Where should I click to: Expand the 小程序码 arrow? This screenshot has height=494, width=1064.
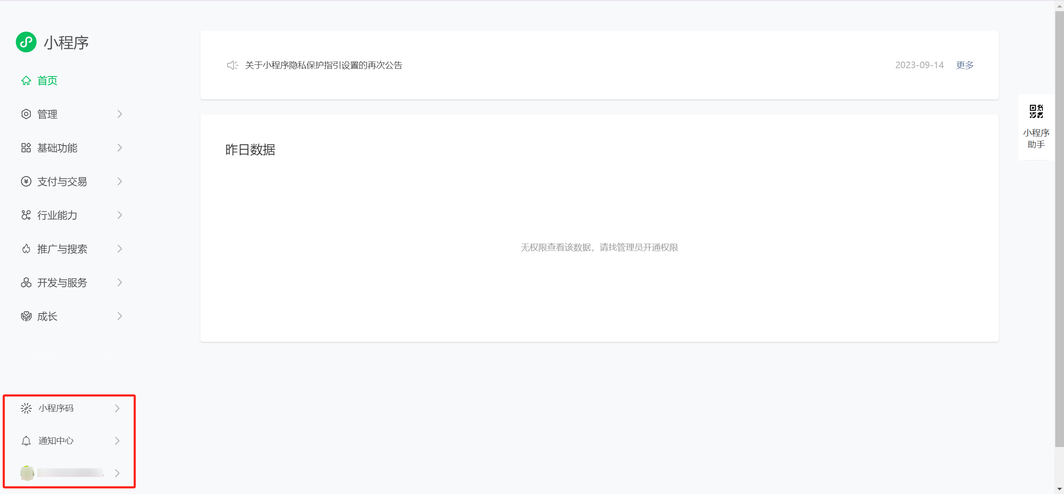coord(117,408)
